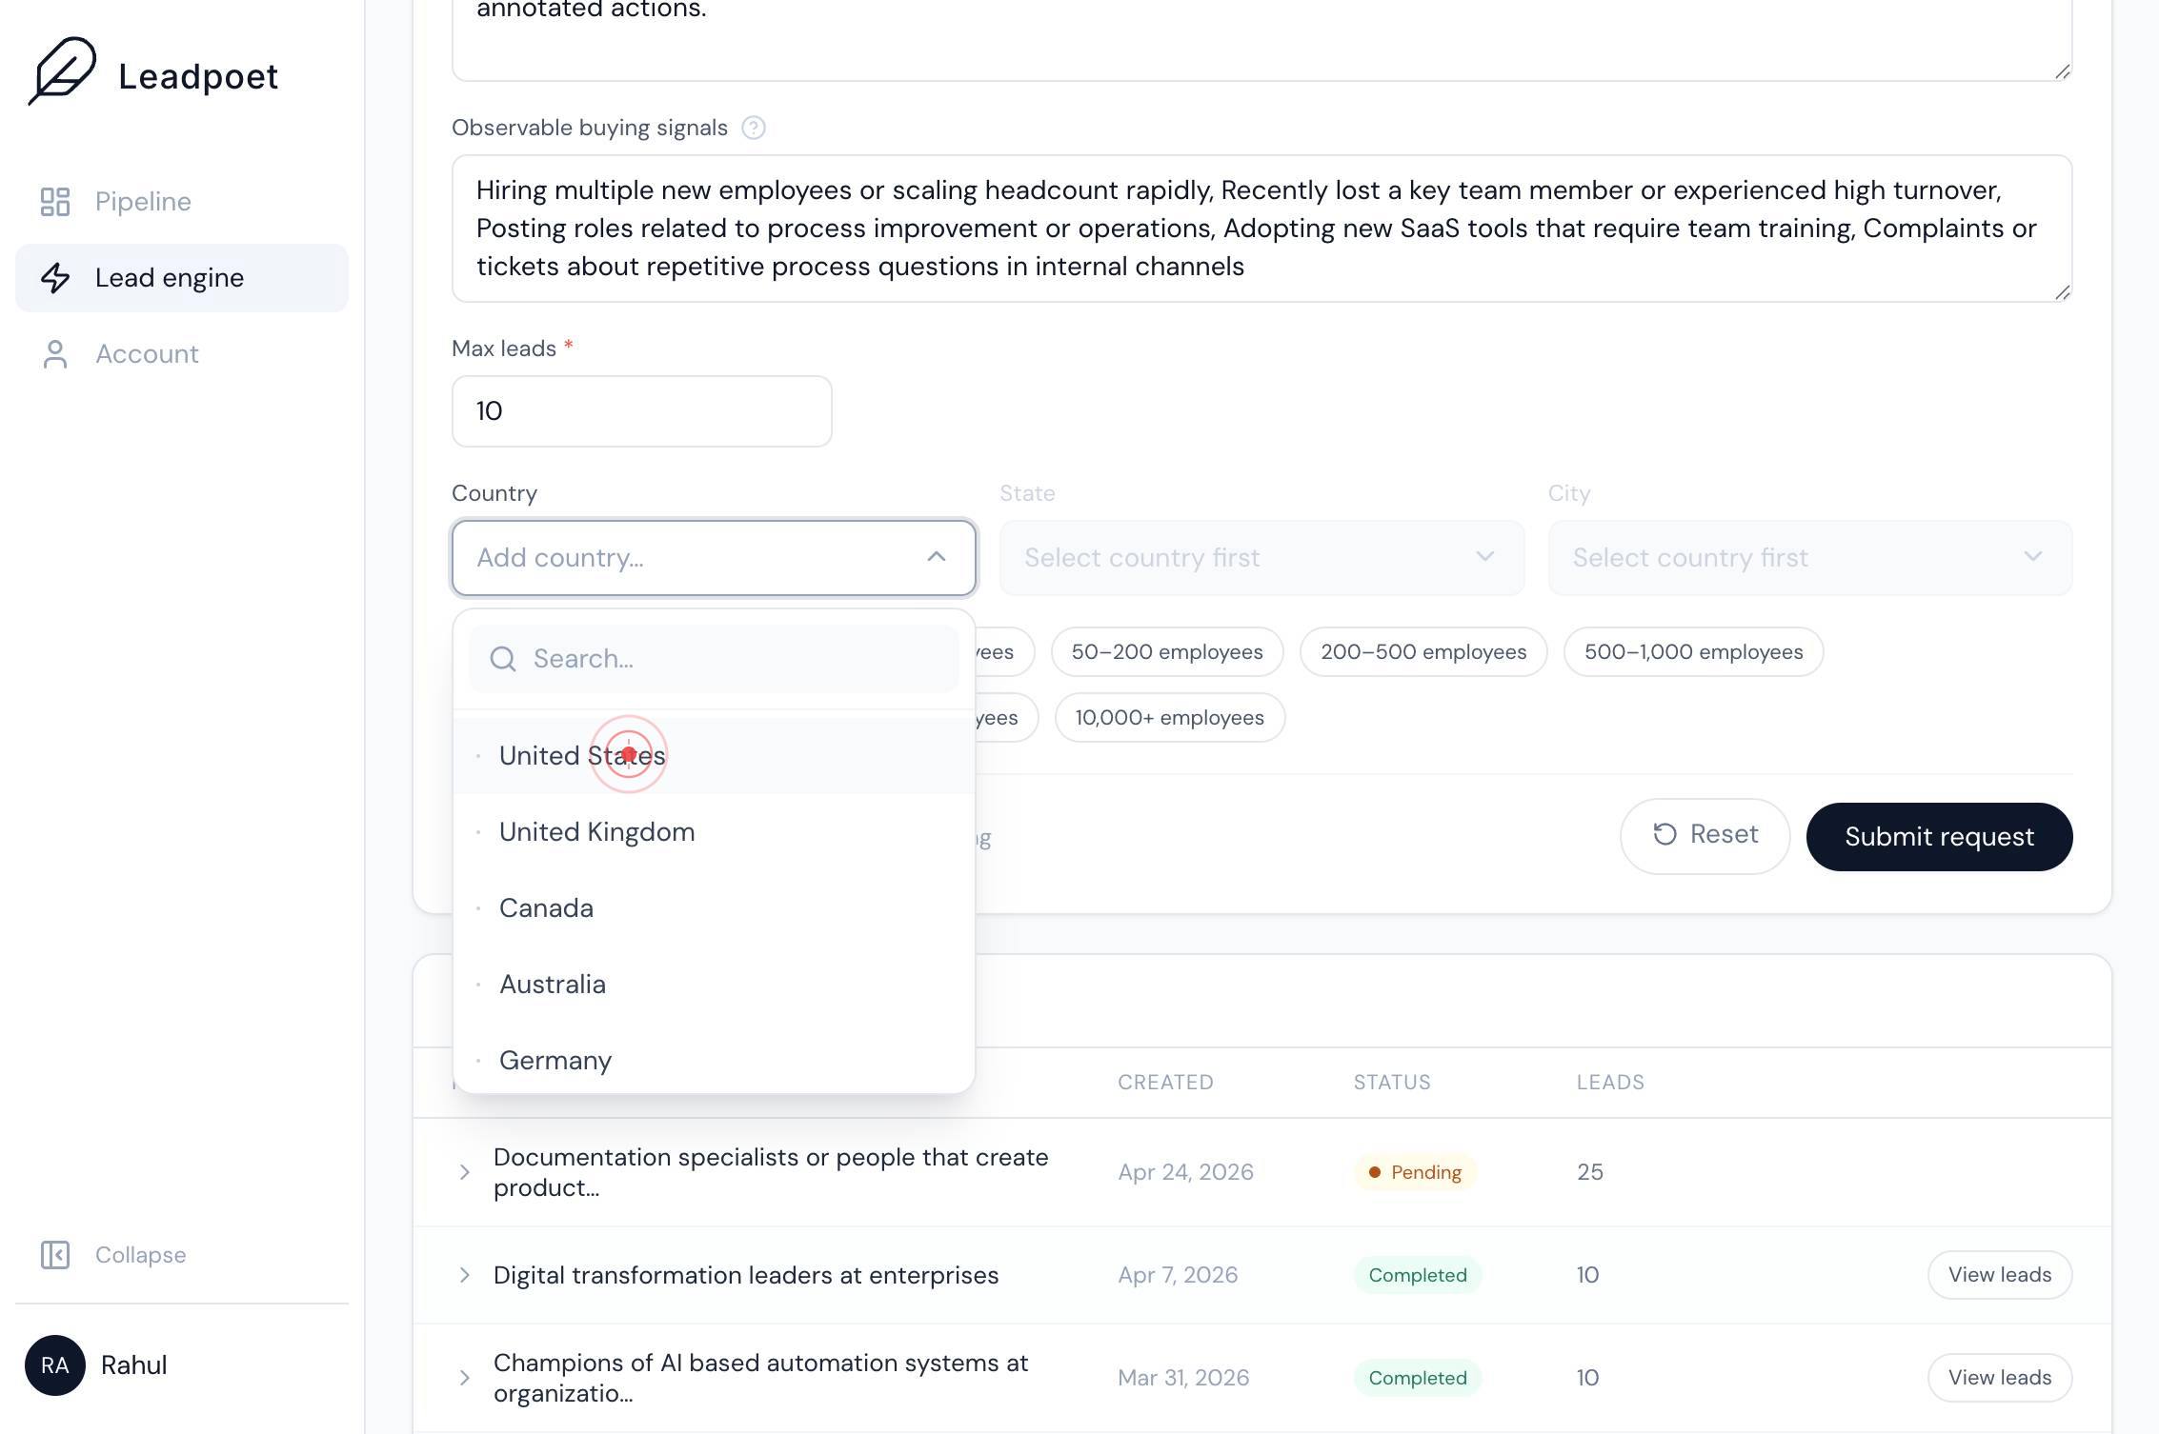Collapse the Add country dropdown chevron

937,557
